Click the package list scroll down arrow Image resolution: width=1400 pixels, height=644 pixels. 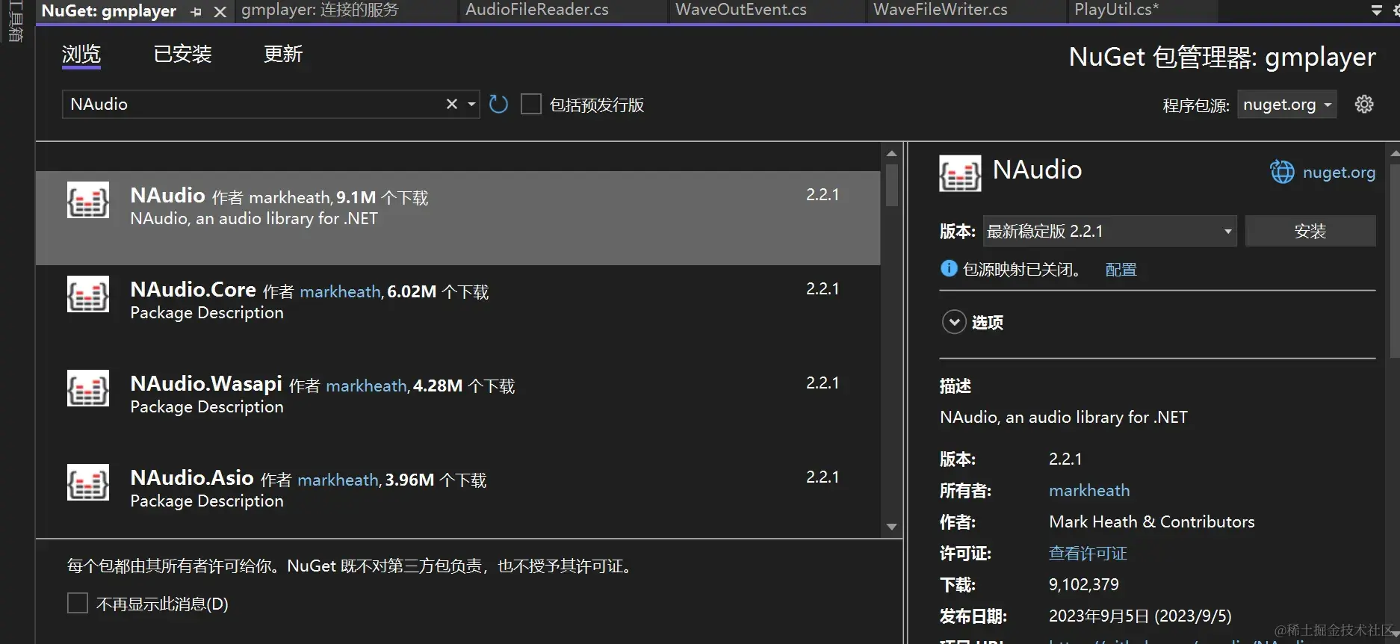(x=891, y=527)
